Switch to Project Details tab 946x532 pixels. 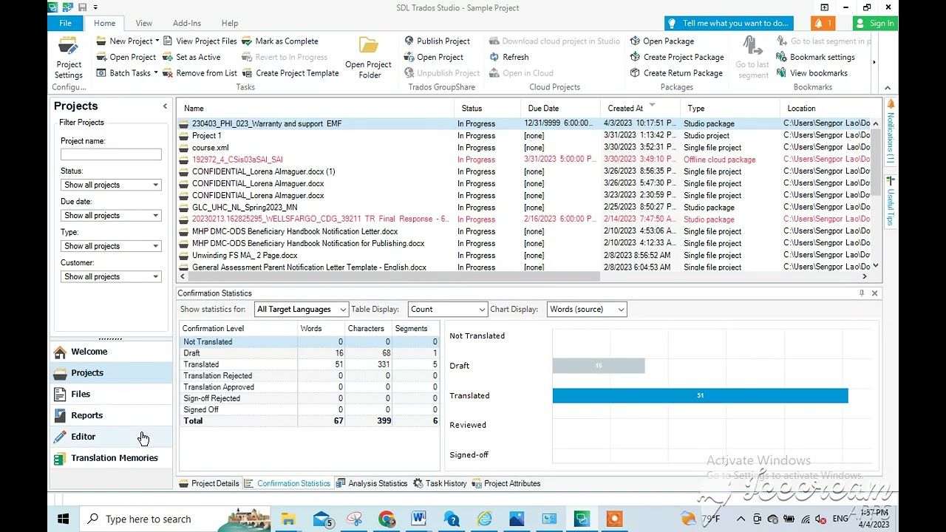coord(209,484)
